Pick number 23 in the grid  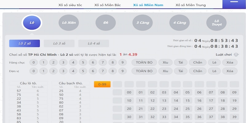(x=164, y=109)
